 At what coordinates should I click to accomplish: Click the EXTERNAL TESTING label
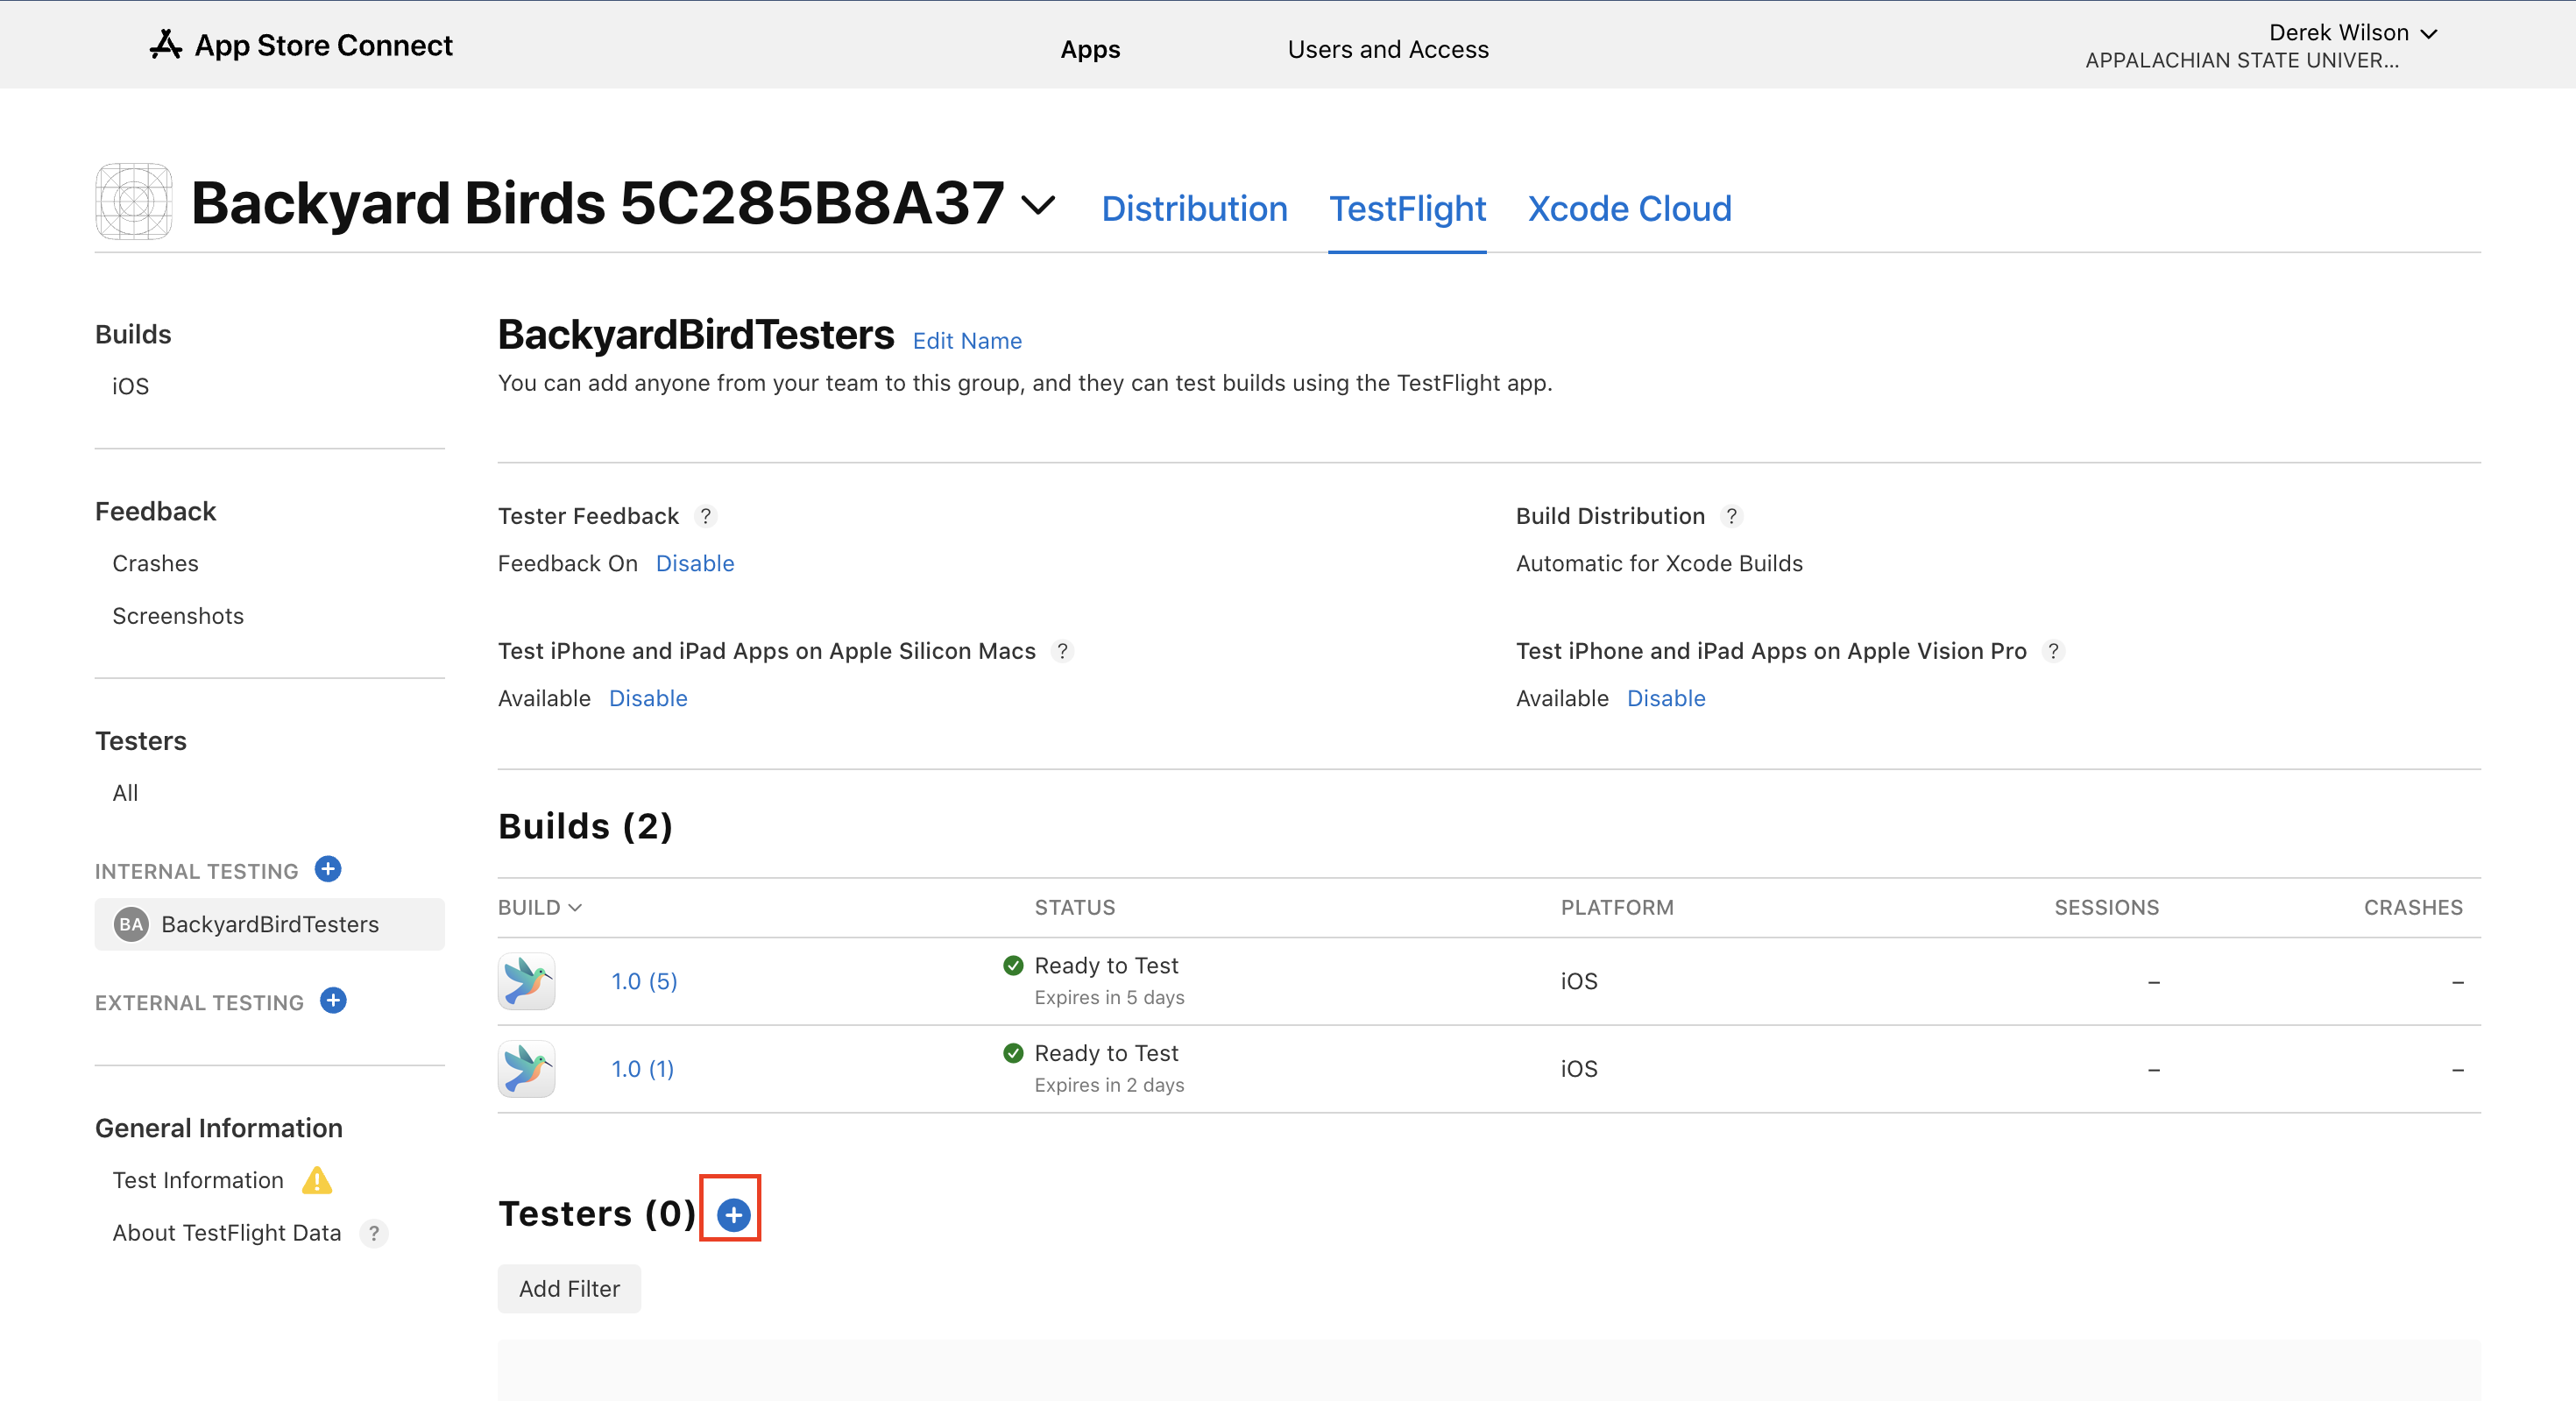(x=199, y=1002)
